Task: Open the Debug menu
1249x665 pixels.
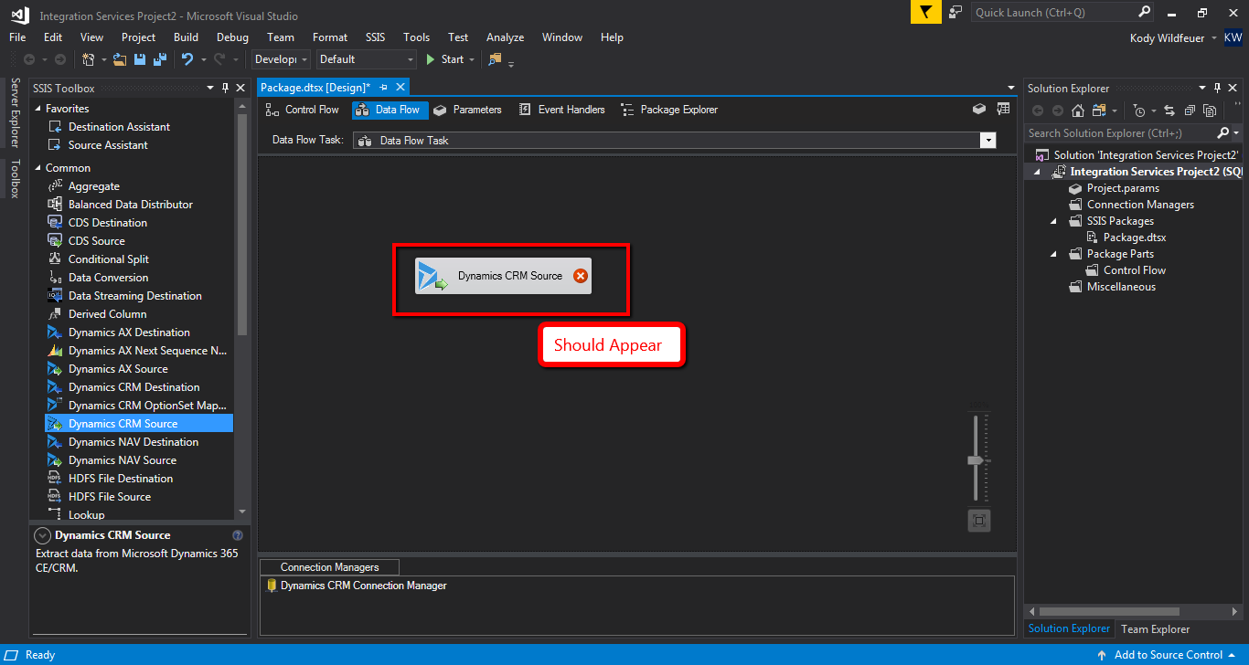Action: coord(232,37)
